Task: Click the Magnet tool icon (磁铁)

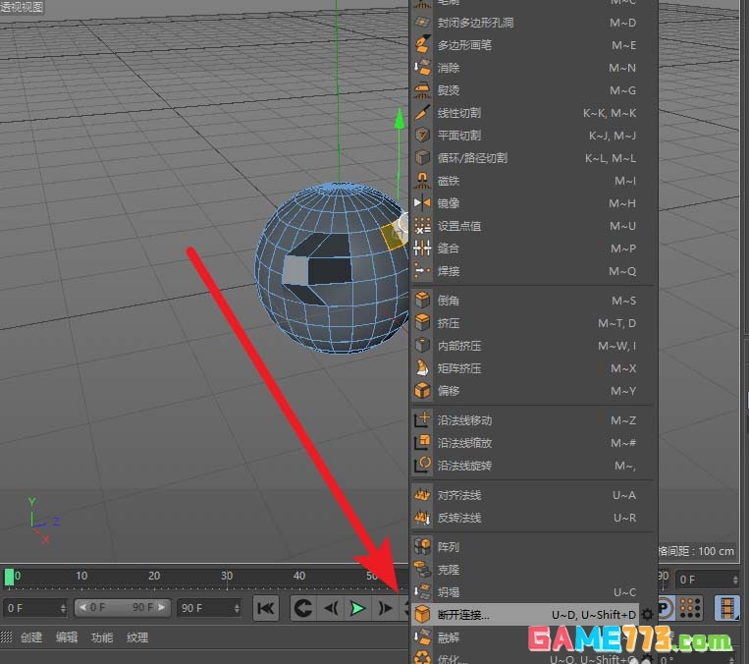Action: point(422,180)
